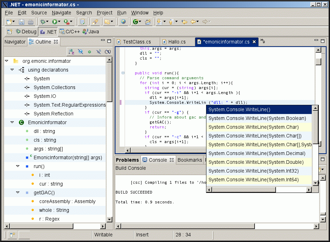Switch to the Java perspective
330x242 pixels.
pos(91,32)
